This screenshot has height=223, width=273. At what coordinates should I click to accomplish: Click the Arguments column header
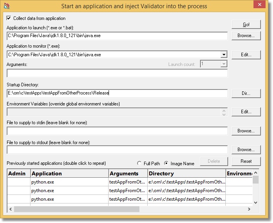(x=128, y=173)
